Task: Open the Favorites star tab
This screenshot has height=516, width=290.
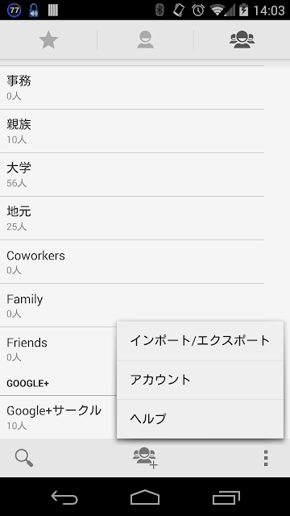Action: point(48,40)
